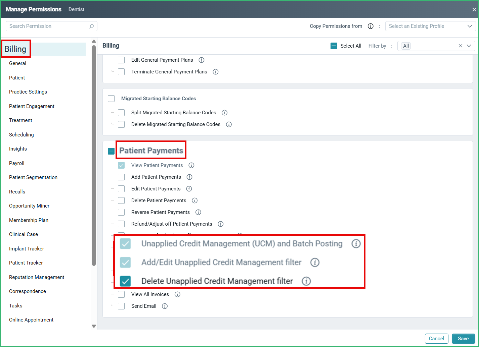Go to Patient Engagement permissions

coord(32,106)
